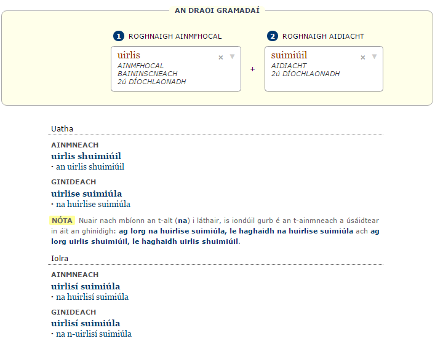435x341 pixels.
Task: Click the "ROGHNAIGH AINMFHOCAL" label
Action: coord(175,36)
